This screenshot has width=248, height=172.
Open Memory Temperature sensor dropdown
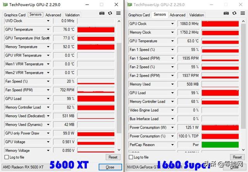click(48, 47)
